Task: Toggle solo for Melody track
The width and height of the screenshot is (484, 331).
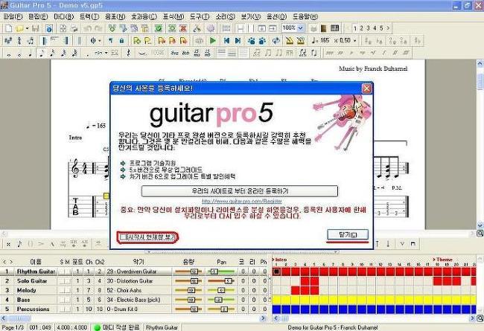Action: (x=62, y=290)
